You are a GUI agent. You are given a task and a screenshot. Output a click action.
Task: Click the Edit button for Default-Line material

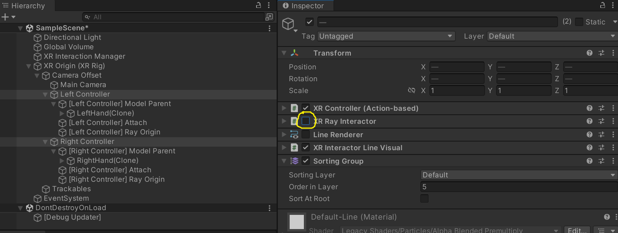[577, 230]
